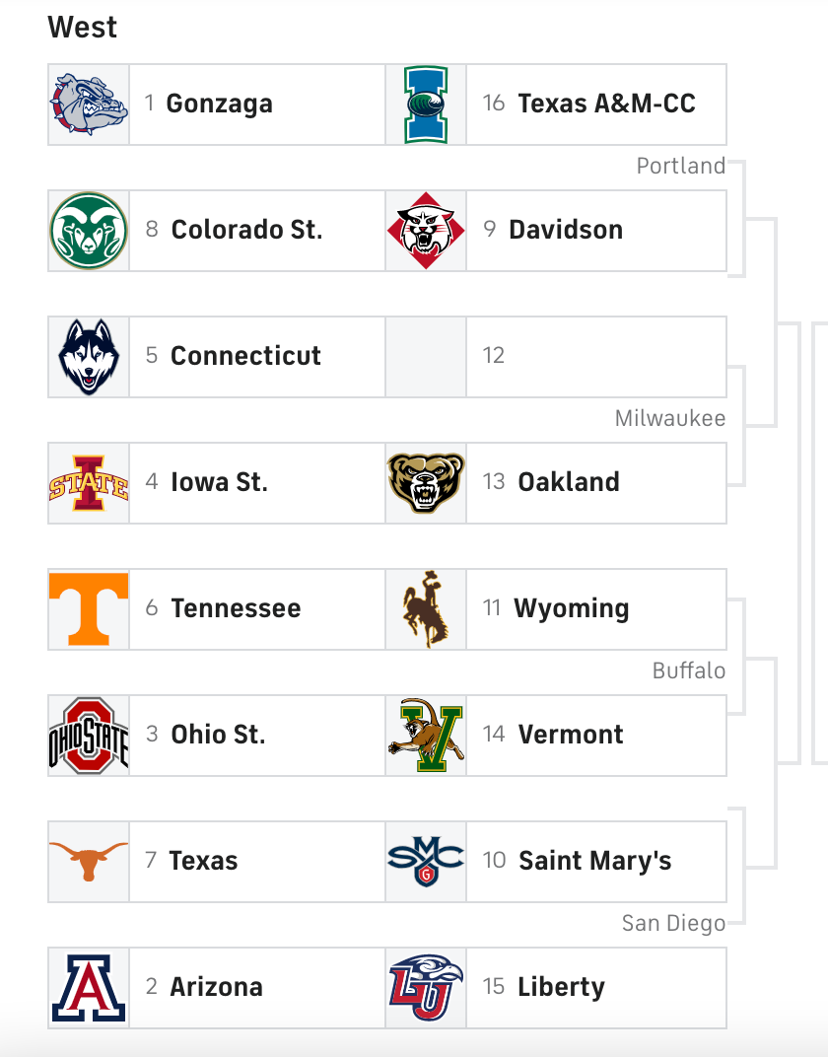The image size is (828, 1057).
Task: Click the Davidson wildcat logo
Action: coord(426,231)
